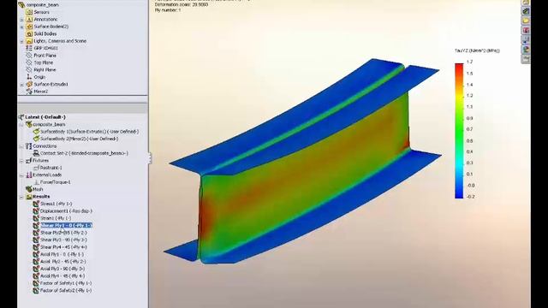This screenshot has height=308, width=548.
Task: Click the legend title Tau YZ (MPa)
Action: tap(477, 50)
